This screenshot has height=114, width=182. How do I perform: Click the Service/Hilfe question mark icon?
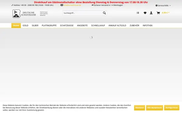pos(157,5)
